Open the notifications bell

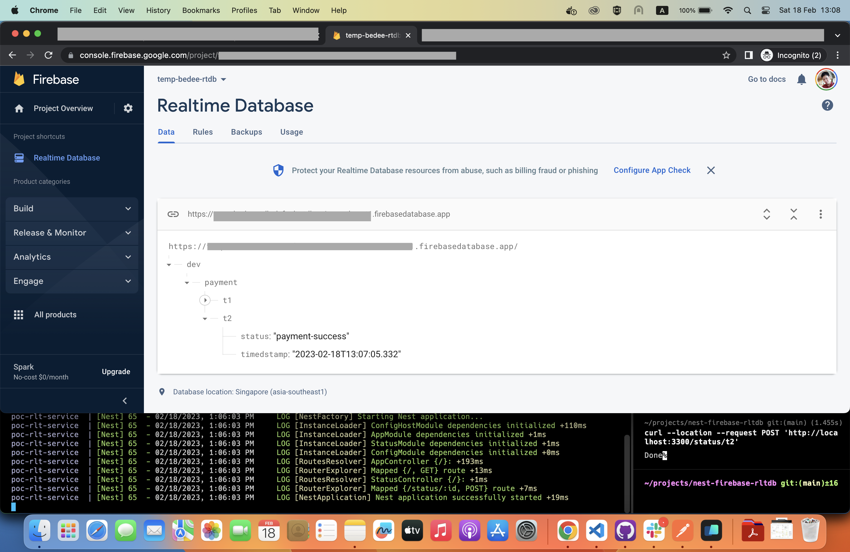[801, 79]
